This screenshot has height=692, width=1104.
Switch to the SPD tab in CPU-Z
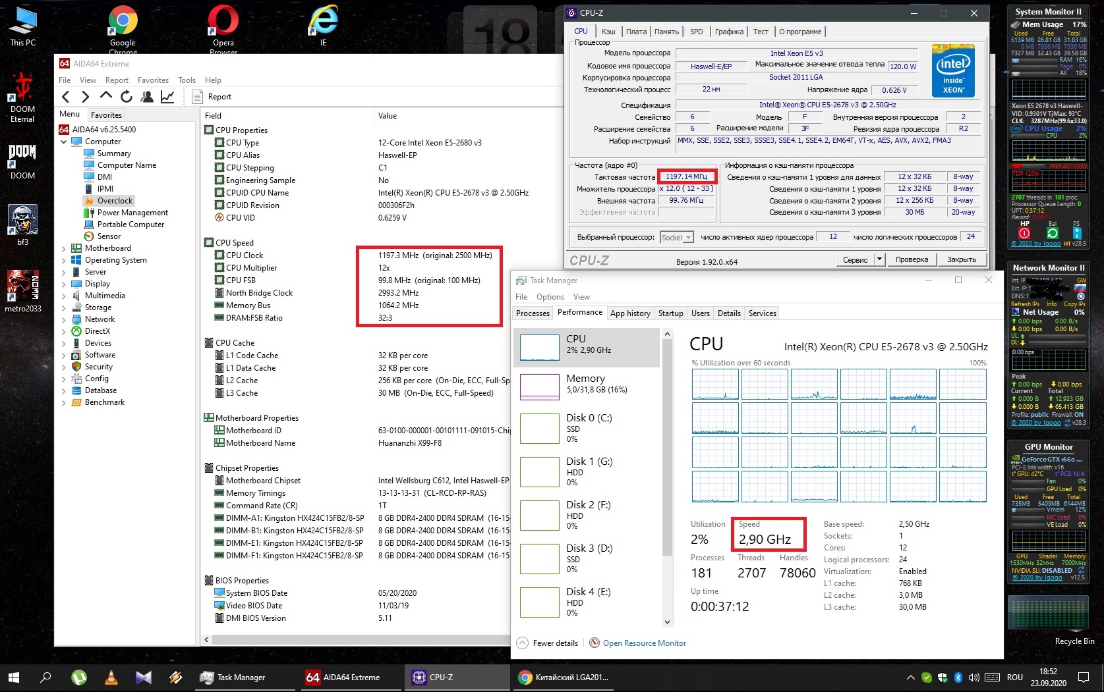coord(696,32)
